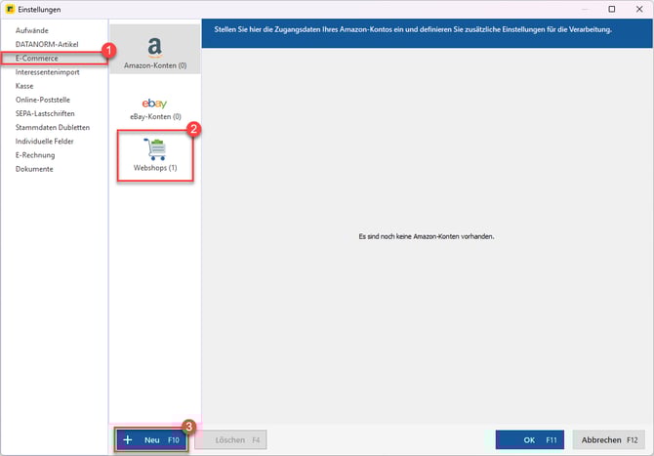Viewport: 654px width, 456px height.
Task: Select Online-Poststelle in sidebar
Action: pos(45,100)
